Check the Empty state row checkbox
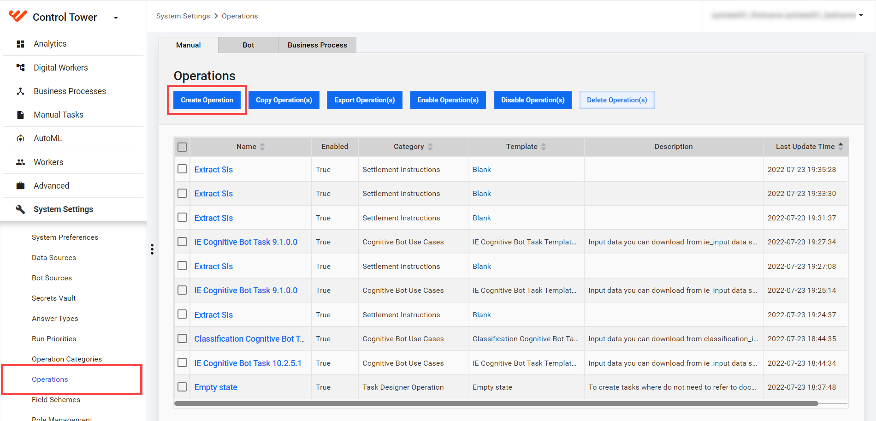876x421 pixels. click(182, 387)
